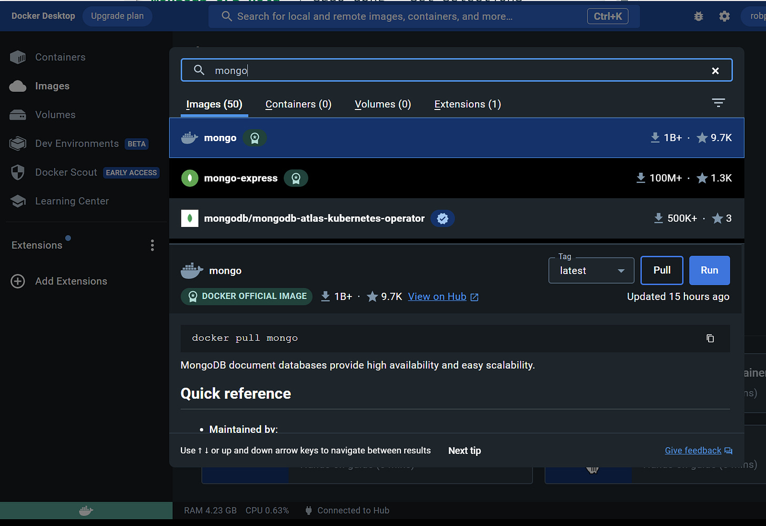Click the DOCKER OFFICIAL IMAGE badge

[x=247, y=296]
